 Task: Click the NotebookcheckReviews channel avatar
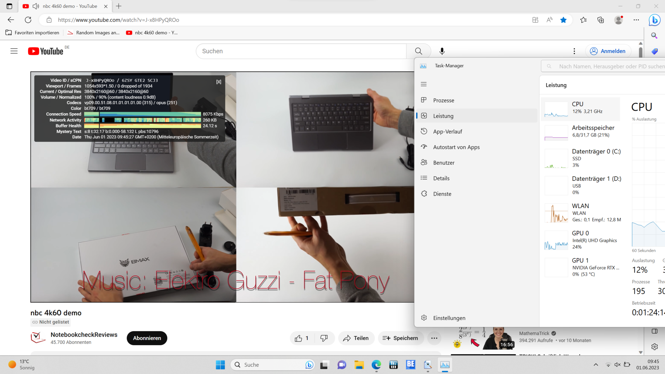tap(38, 338)
